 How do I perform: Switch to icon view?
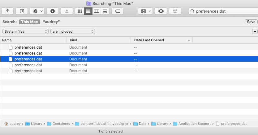pos(80,11)
